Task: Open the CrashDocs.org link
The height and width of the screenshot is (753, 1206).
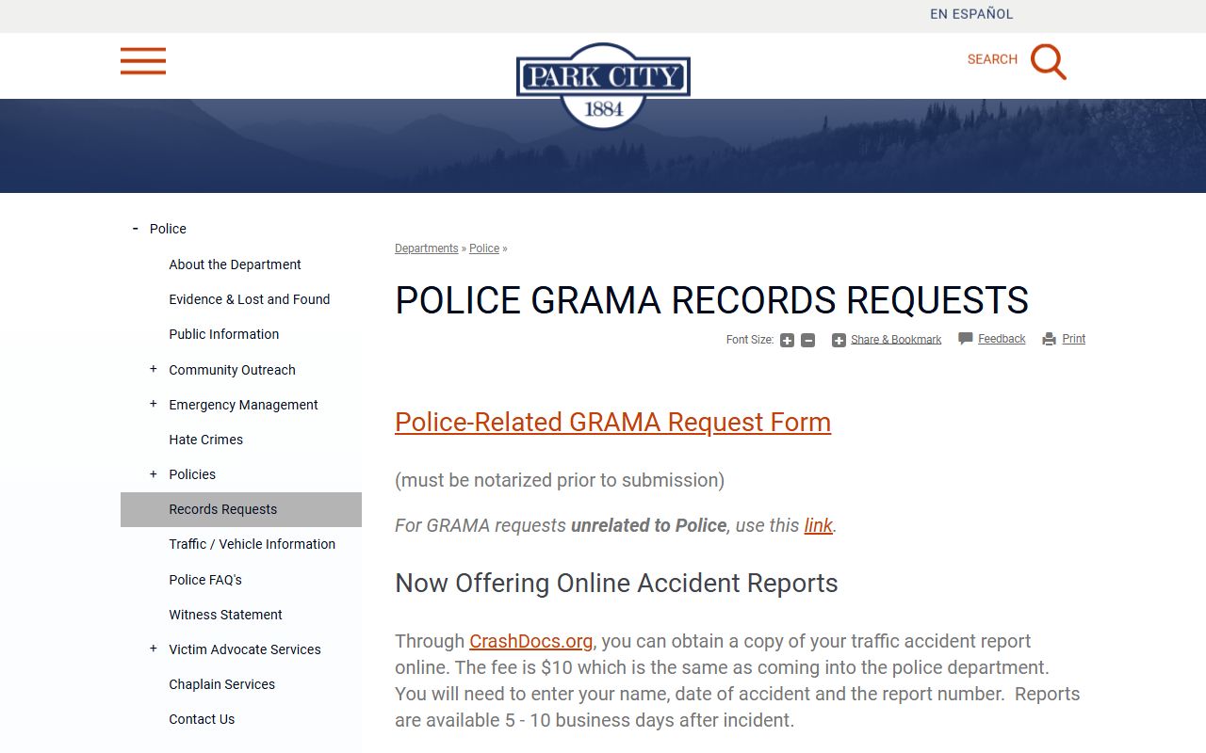Action: click(531, 641)
